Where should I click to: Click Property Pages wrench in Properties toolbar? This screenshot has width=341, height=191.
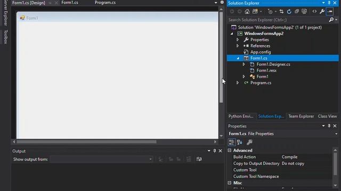point(249,142)
